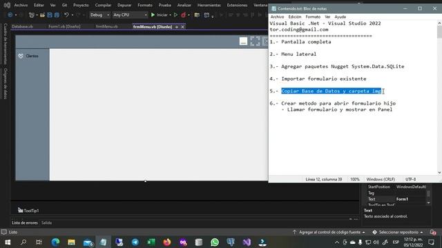Screen dimensions: 442x248
Task: Click the highlighted 'Copiar Base de Datos' line
Action: (x=331, y=91)
